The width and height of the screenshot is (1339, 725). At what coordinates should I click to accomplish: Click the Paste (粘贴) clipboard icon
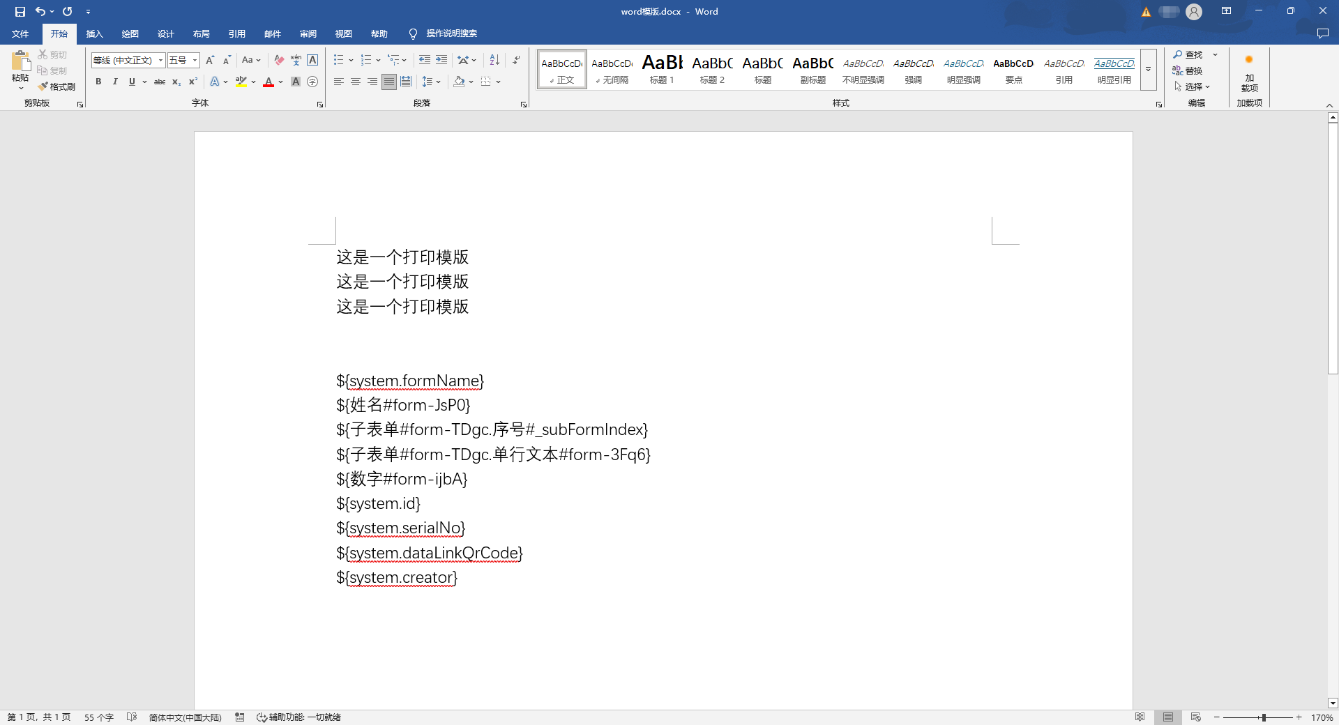pyautogui.click(x=21, y=61)
